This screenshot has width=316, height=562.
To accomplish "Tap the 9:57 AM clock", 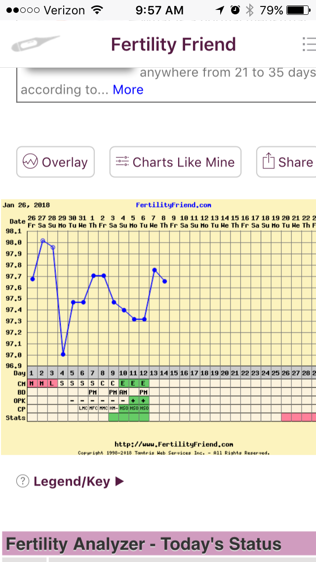I will point(159,10).
